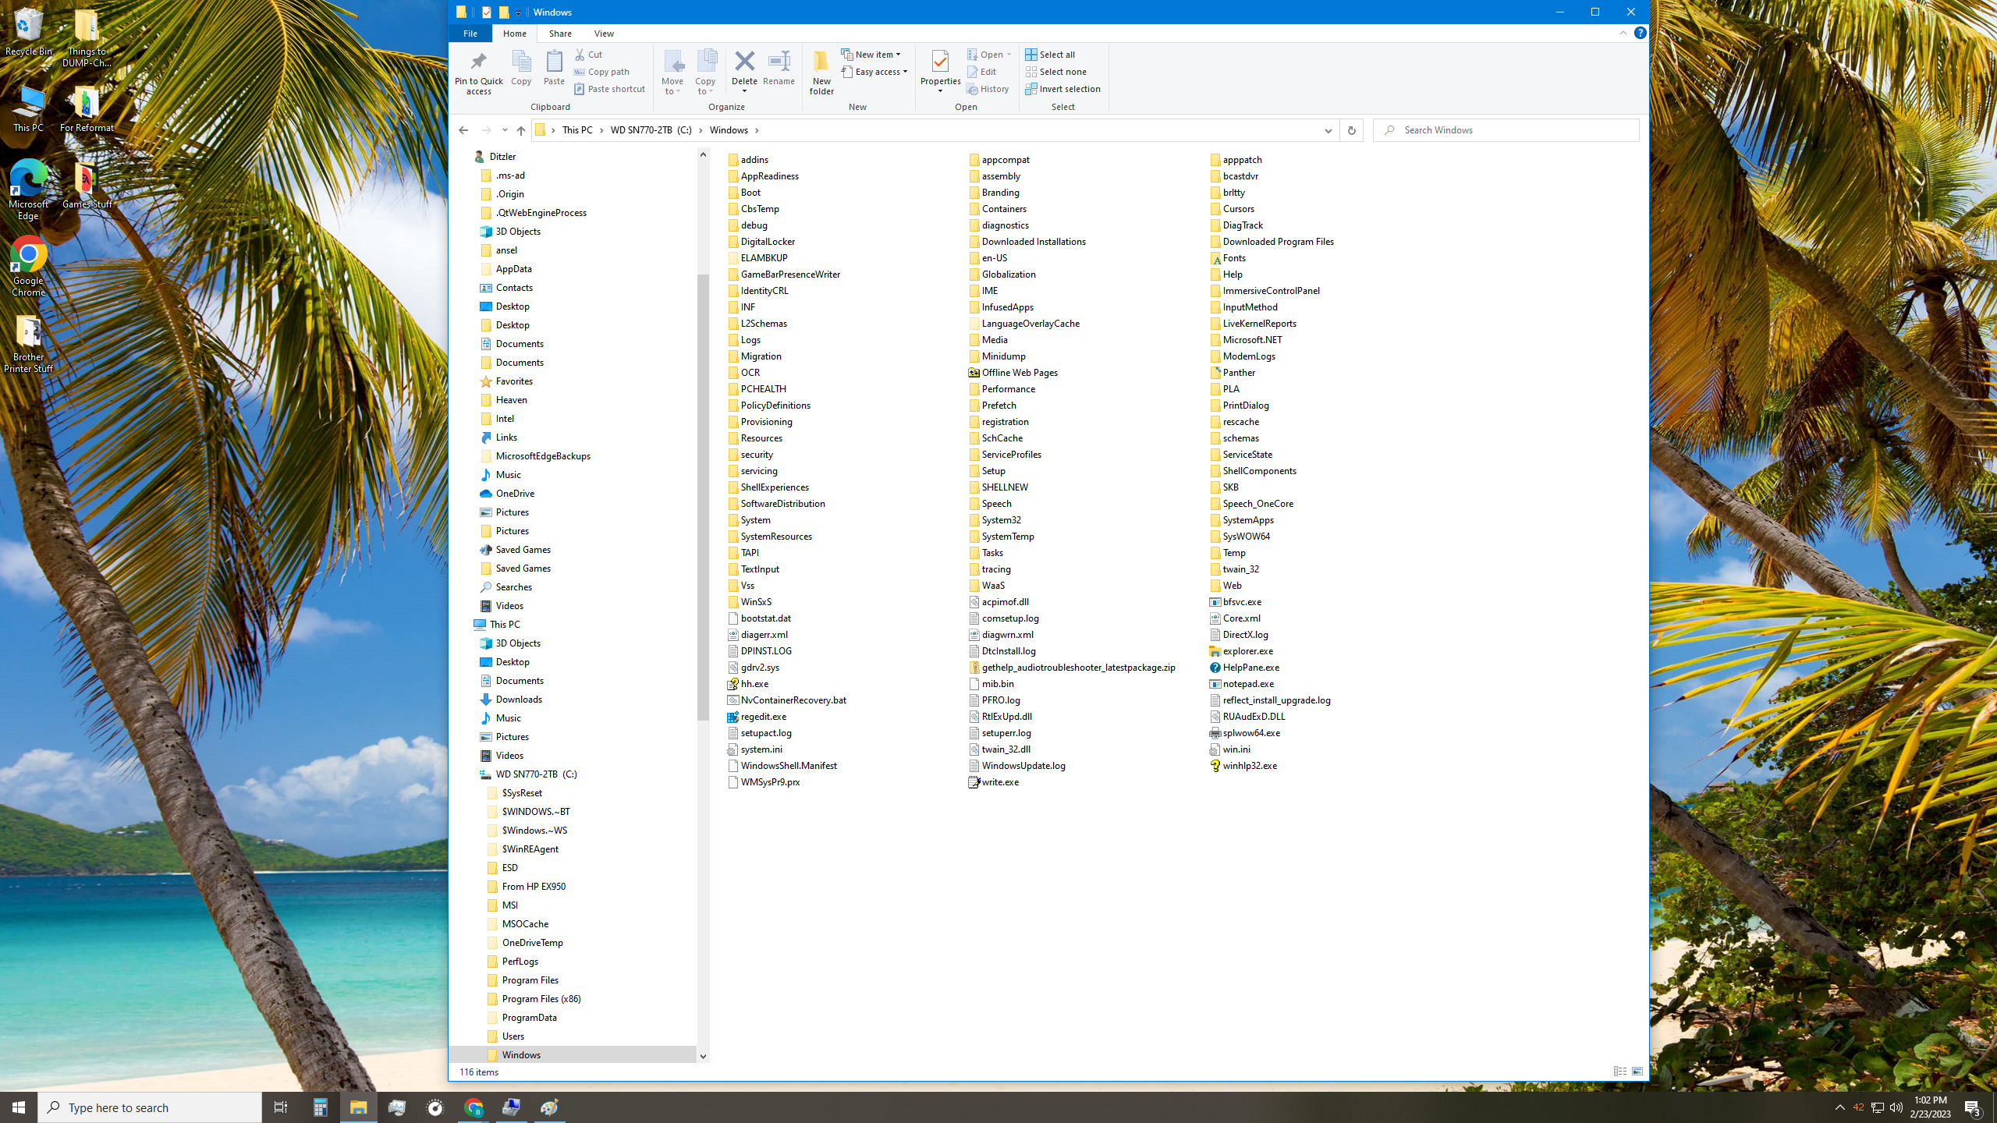Open the Recycle Bin desktop icon

pos(29,33)
